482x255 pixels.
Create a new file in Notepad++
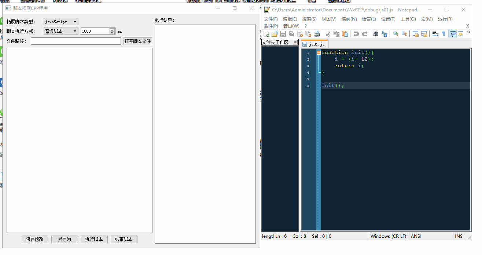click(x=266, y=34)
